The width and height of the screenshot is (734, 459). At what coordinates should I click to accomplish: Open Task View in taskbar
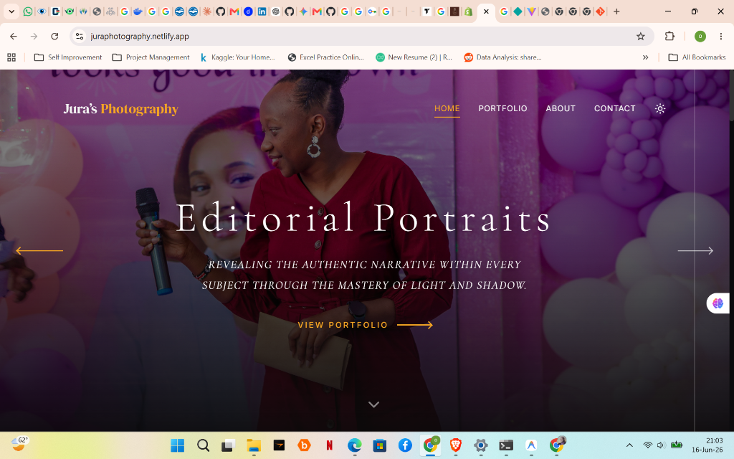pyautogui.click(x=228, y=445)
